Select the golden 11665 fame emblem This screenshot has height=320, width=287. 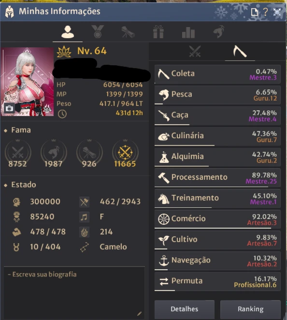125,153
